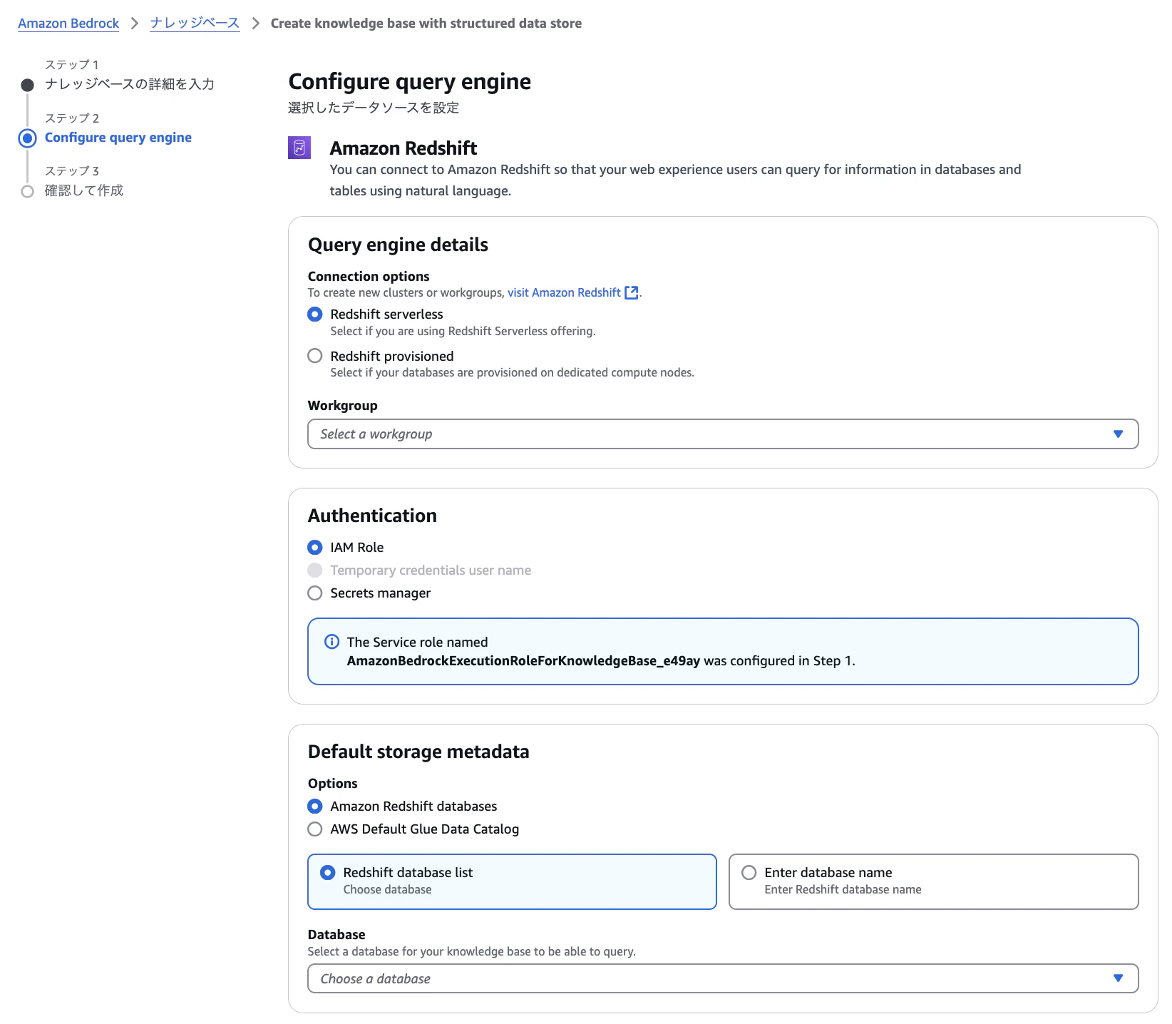Image resolution: width=1172 pixels, height=1024 pixels.
Task: Click the workgroup dropdown arrow
Action: [x=1118, y=434]
